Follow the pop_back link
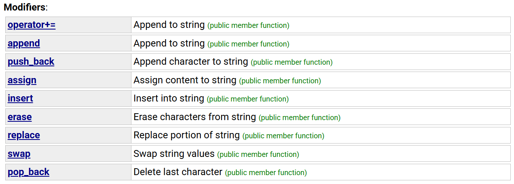 coord(28,172)
